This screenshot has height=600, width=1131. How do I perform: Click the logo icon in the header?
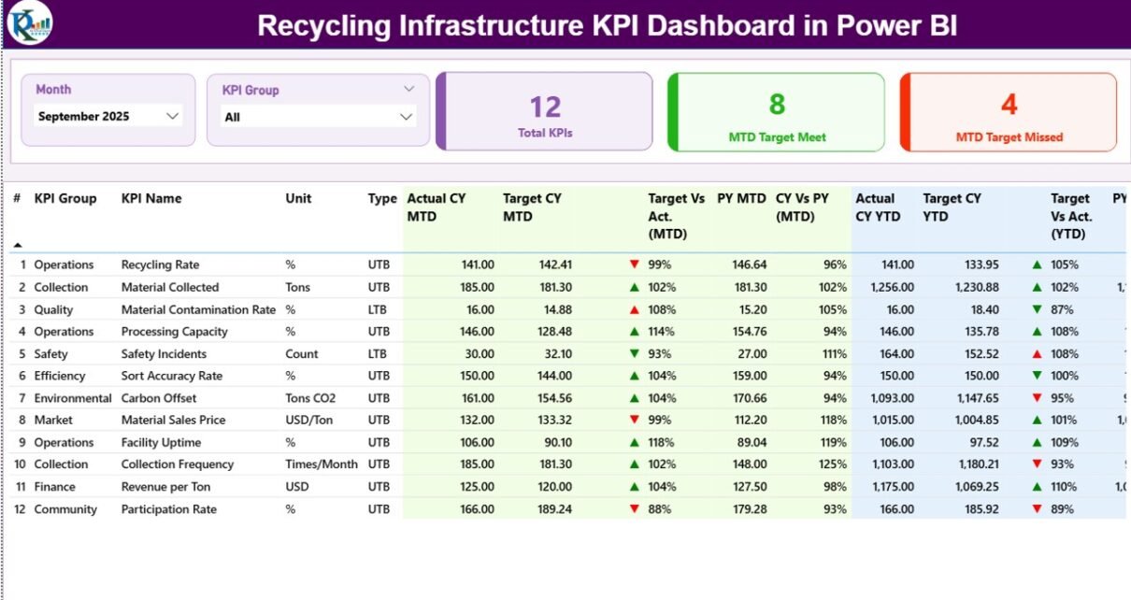click(x=29, y=23)
